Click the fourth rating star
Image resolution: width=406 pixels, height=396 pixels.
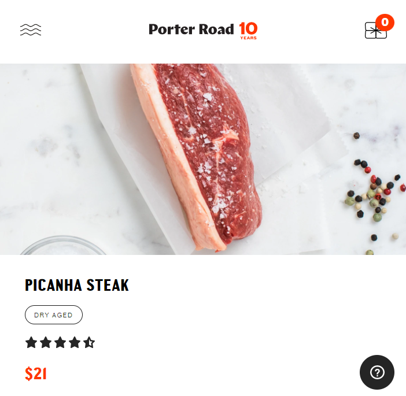click(75, 342)
